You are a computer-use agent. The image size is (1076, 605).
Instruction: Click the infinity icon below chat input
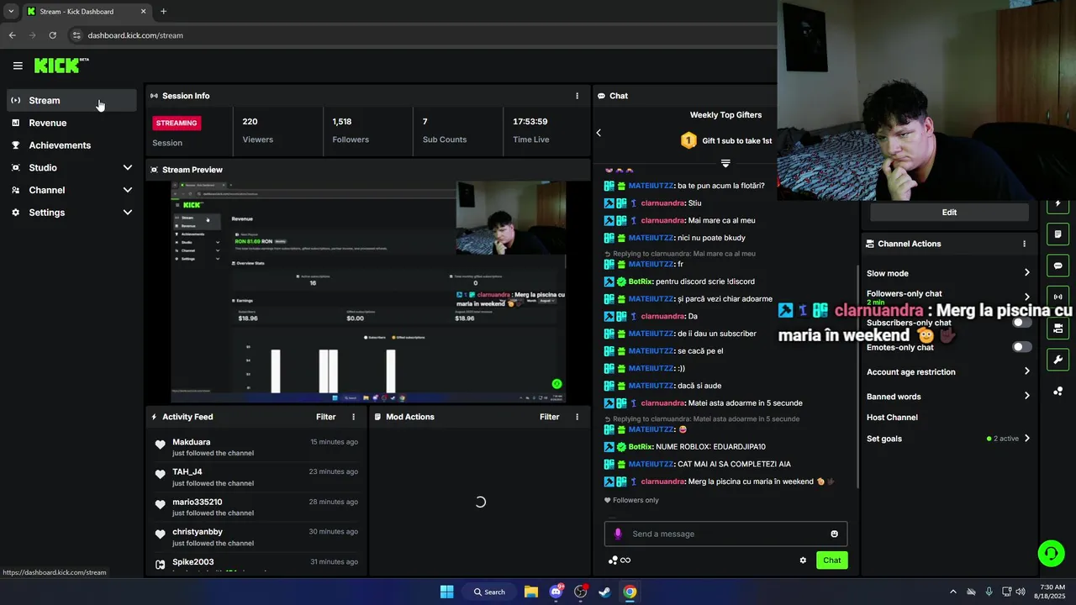(625, 560)
